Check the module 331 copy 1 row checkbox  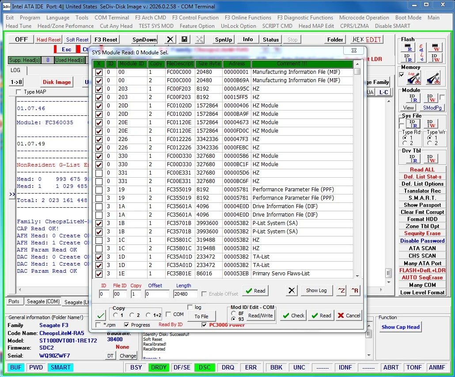[99, 173]
